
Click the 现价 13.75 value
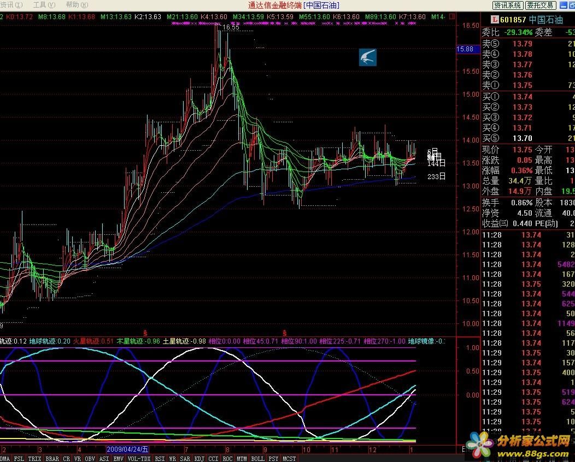tap(522, 150)
